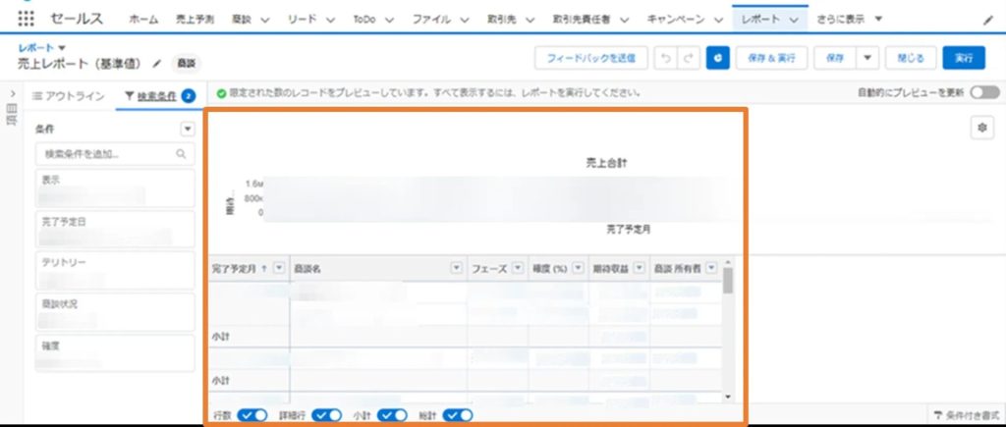Switch to the 検索条件 tab
This screenshot has height=427, width=1006.
click(x=160, y=96)
